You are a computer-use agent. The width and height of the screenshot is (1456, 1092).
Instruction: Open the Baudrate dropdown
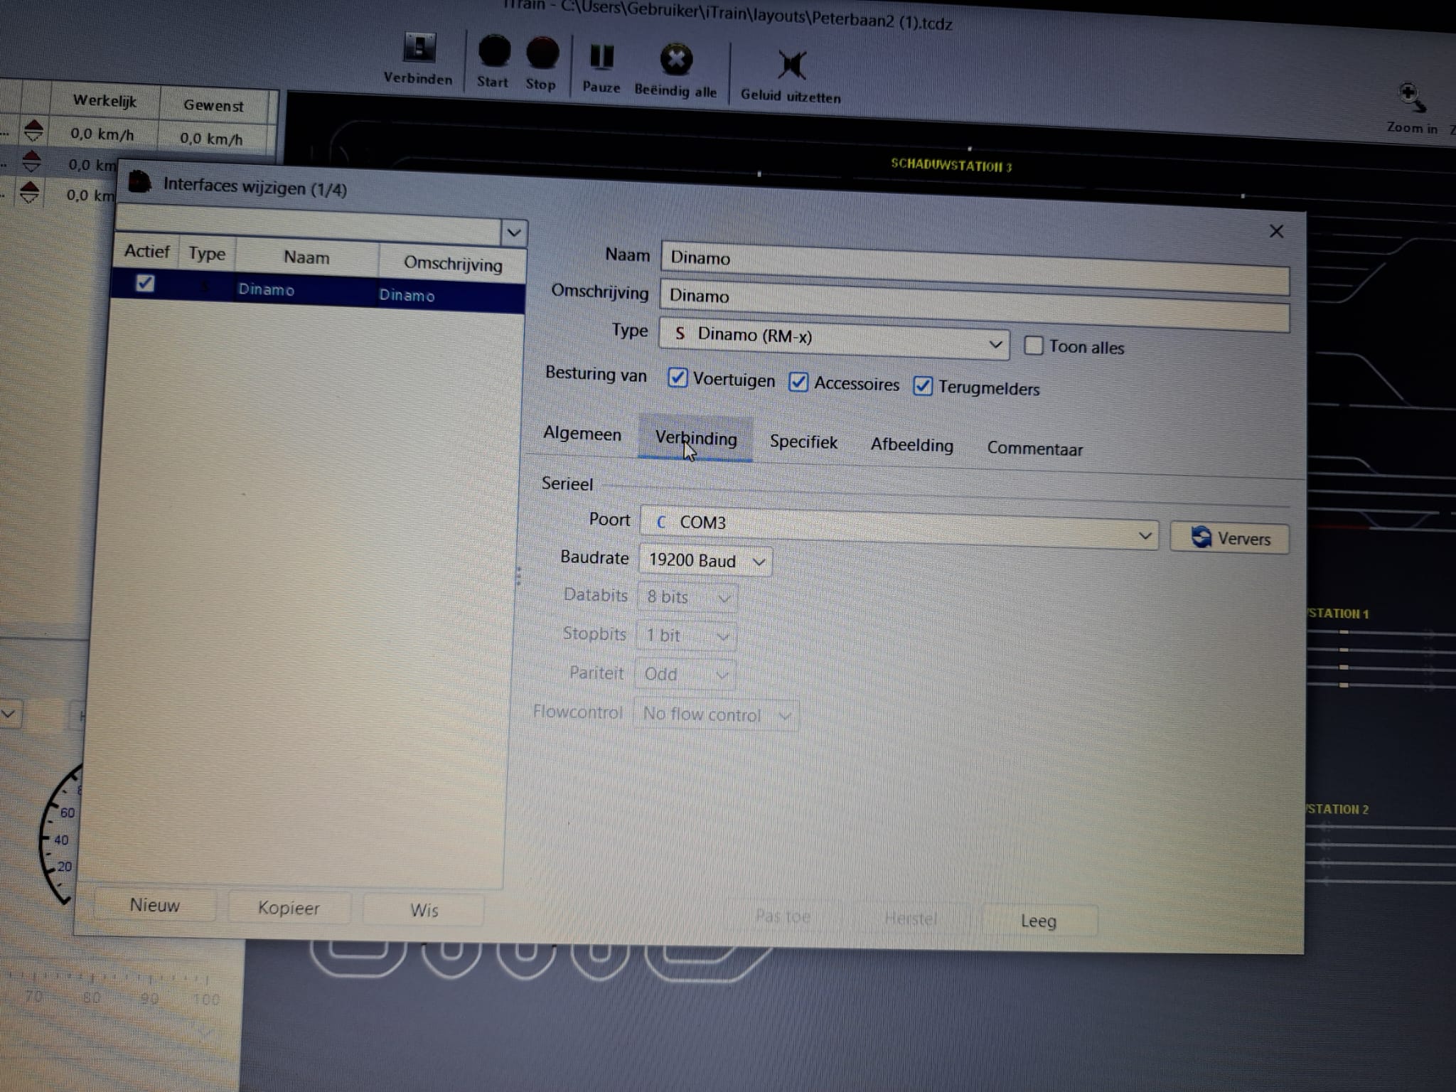[705, 560]
